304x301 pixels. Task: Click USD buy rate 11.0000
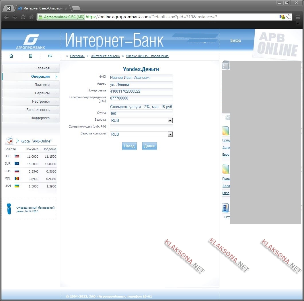[x=33, y=157]
